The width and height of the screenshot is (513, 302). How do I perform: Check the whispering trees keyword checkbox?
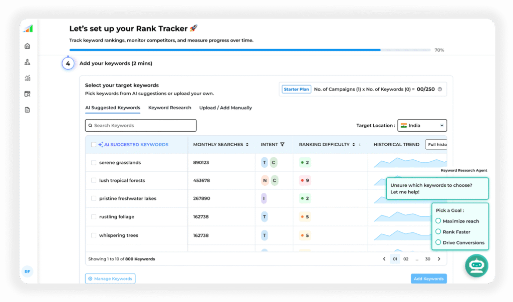point(94,235)
